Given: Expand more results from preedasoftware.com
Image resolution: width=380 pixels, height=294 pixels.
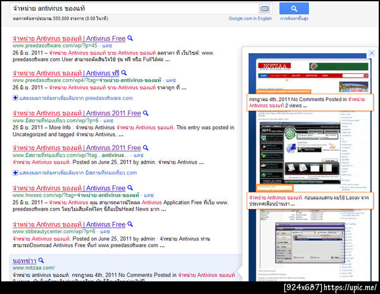Looking at the screenshot, I should pos(73,98).
